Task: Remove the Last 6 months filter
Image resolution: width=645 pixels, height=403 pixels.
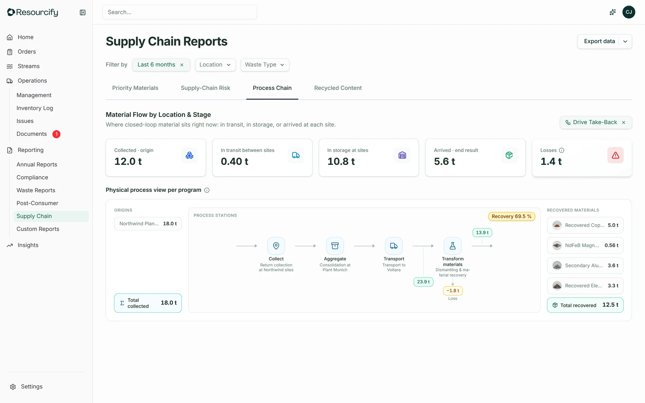Action: pos(182,65)
